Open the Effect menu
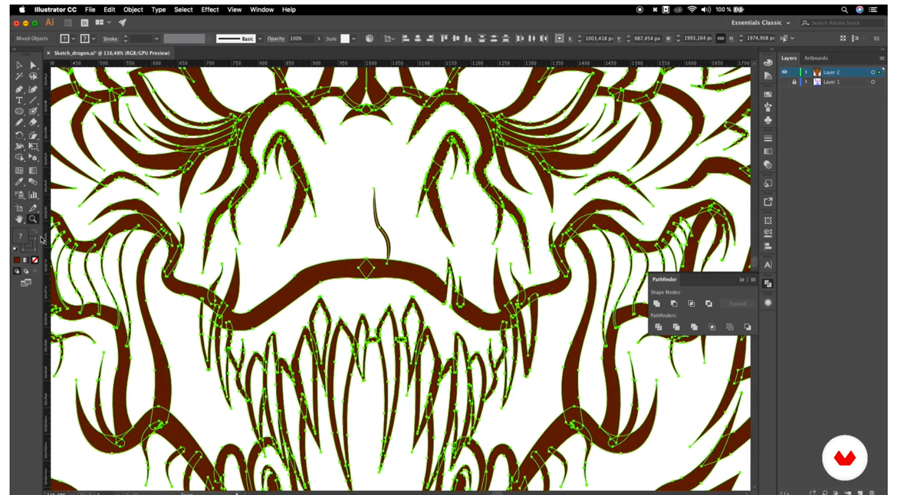This screenshot has height=495, width=899. (209, 10)
